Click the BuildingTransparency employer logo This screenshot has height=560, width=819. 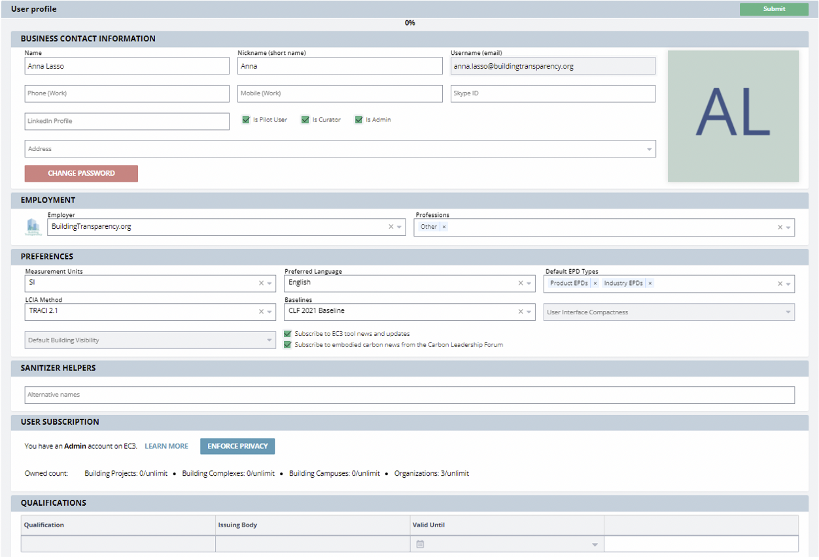(33, 227)
